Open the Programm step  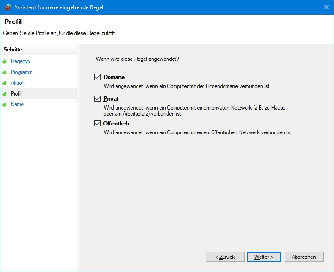pos(22,72)
